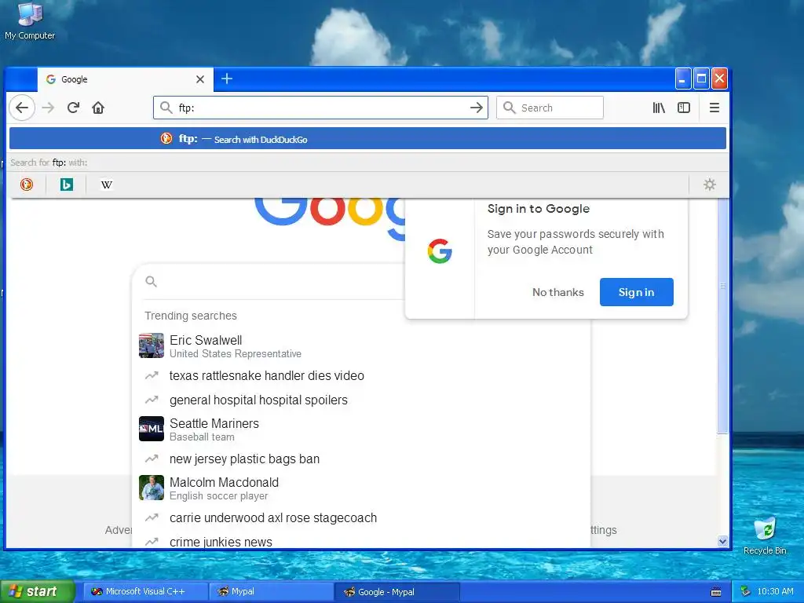Switch to Microsoft Visual C++ taskbar item
The width and height of the screenshot is (804, 603).
[145, 591]
